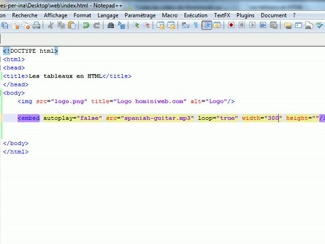Image resolution: width=325 pixels, height=244 pixels.
Task: Click the Stop Recording macro icon
Action: [242, 25]
